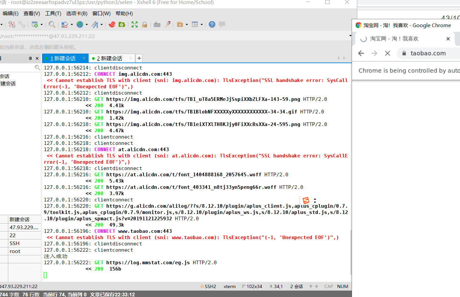Toggle CAP indicator in the status bar
This screenshot has height=297, width=460.
[328, 286]
